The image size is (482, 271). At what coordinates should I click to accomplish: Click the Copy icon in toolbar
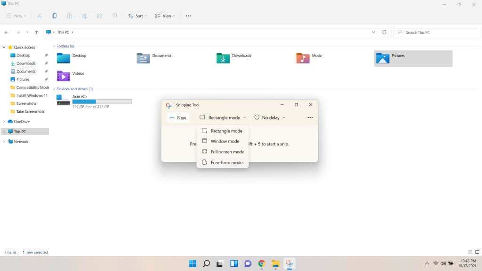coord(55,16)
